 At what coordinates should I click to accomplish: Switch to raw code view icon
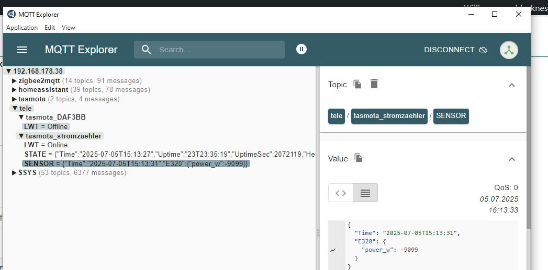click(x=341, y=193)
